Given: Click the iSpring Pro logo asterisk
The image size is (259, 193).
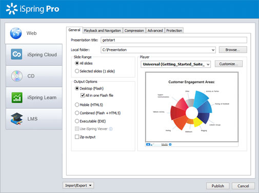Looking at the screenshot, I should tap(12, 9).
